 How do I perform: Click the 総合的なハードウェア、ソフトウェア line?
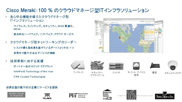tap(44, 34)
